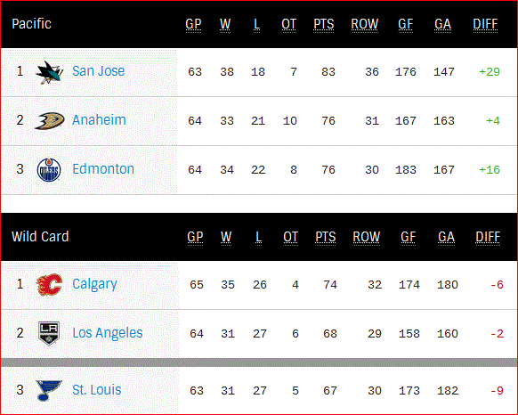Image resolution: width=518 pixels, height=415 pixels.
Task: Click the Pacific PTS column header
Action: click(324, 24)
